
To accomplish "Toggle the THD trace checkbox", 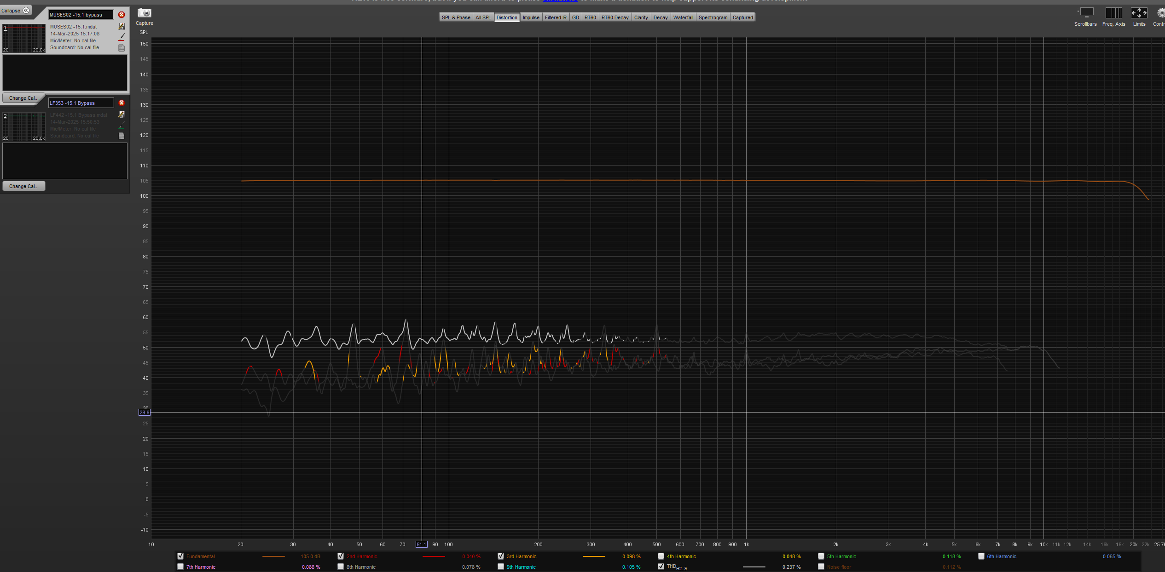I will tap(661, 566).
